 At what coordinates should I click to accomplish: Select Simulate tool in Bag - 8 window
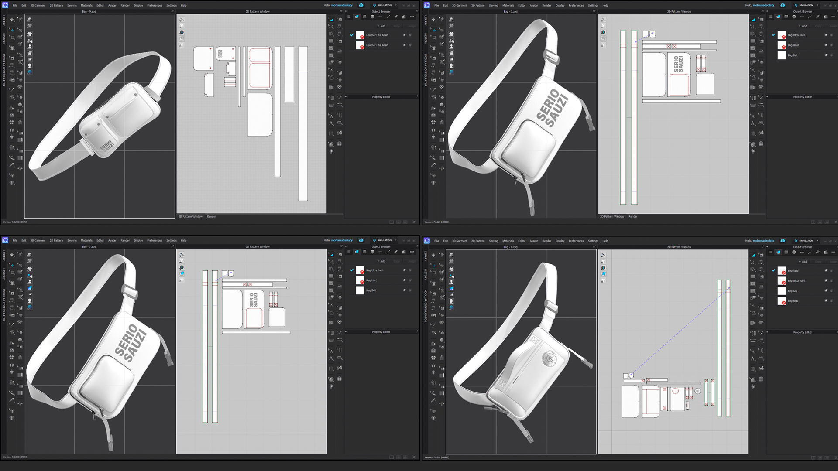(x=433, y=255)
